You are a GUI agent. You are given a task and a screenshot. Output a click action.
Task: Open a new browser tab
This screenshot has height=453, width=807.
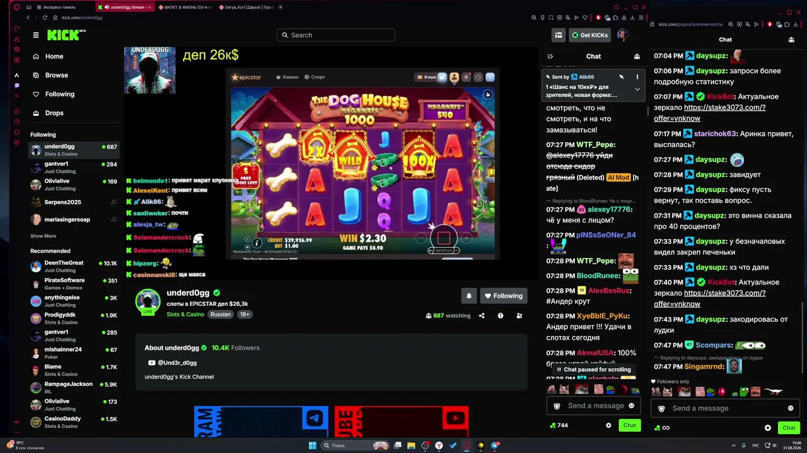pyautogui.click(x=281, y=8)
